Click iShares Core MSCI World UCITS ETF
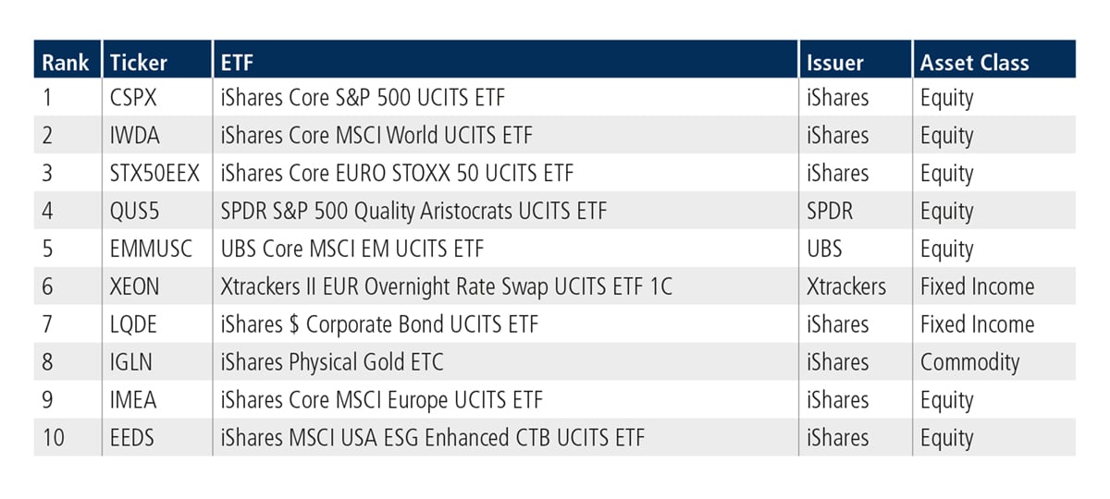This screenshot has width=1110, height=499. [x=376, y=135]
